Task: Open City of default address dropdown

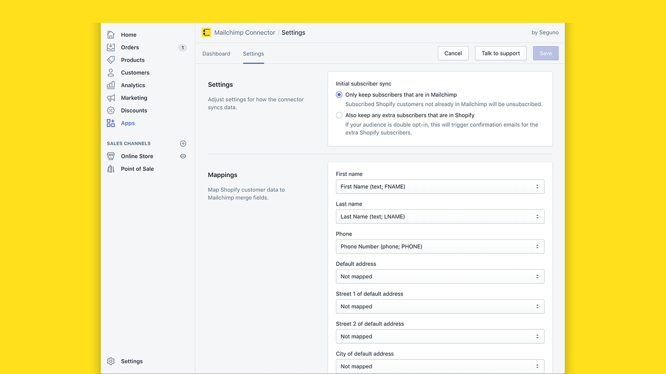Action: (x=440, y=366)
